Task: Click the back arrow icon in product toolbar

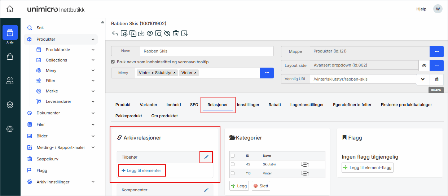Action: click(115, 33)
